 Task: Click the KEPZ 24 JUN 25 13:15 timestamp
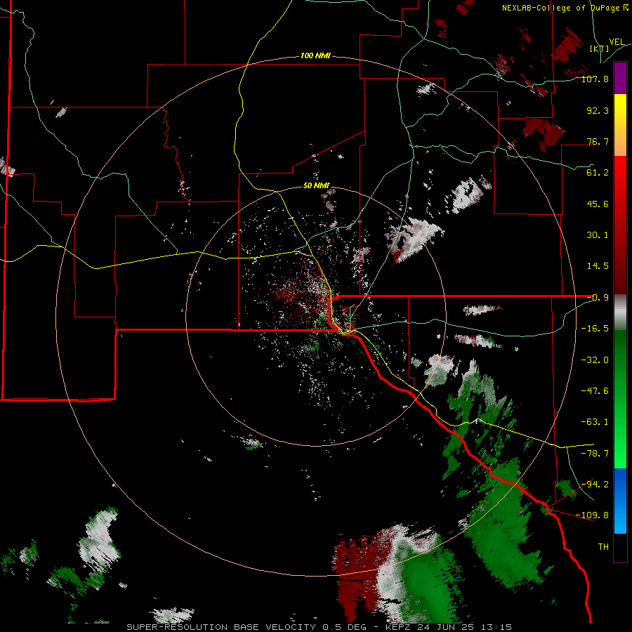[x=449, y=627]
